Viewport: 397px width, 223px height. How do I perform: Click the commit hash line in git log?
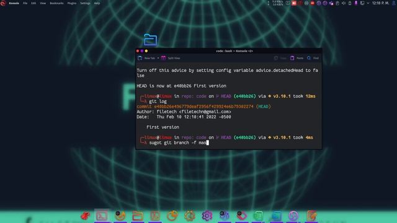(x=204, y=107)
